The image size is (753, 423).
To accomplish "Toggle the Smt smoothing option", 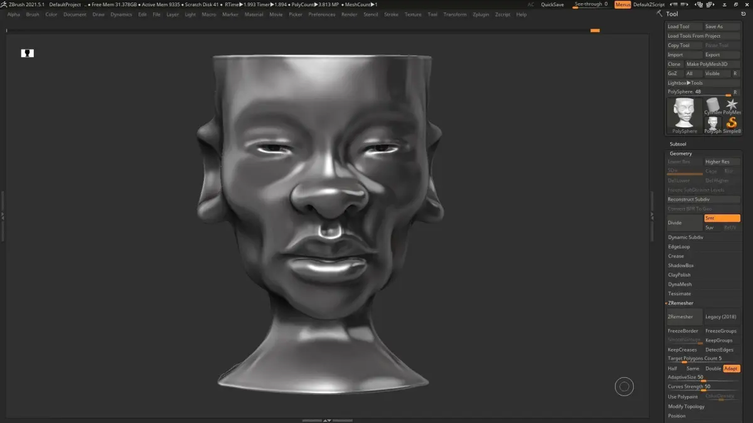I will (722, 218).
